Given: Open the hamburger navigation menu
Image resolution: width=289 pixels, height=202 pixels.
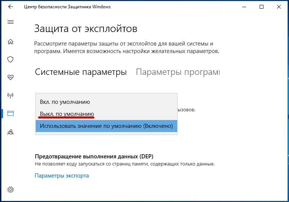Looking at the screenshot, I should click(x=11, y=22).
